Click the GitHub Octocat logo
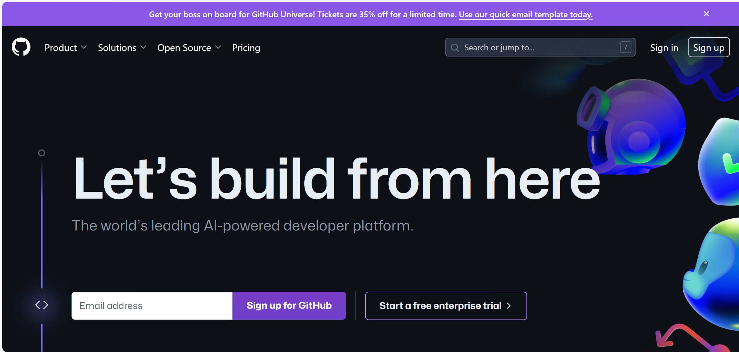The image size is (739, 352). 21,47
